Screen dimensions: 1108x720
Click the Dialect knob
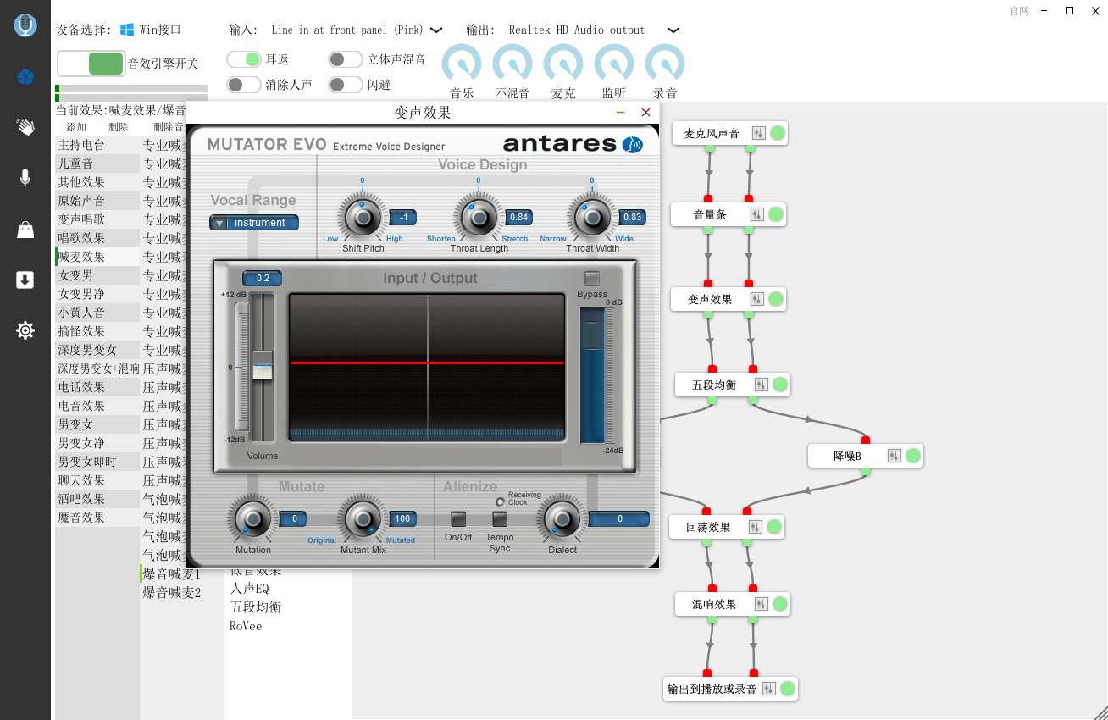coord(562,518)
